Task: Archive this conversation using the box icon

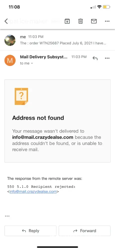Action: point(67,21)
